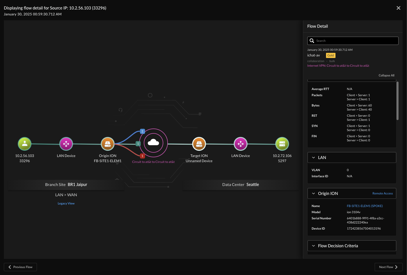This screenshot has height=275, width=407.
Task: Click the Internet VPN circuit path link
Action: click(338, 66)
